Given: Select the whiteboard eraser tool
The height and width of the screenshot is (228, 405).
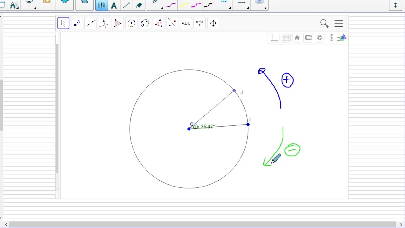Looking at the screenshot, I should [139, 5].
